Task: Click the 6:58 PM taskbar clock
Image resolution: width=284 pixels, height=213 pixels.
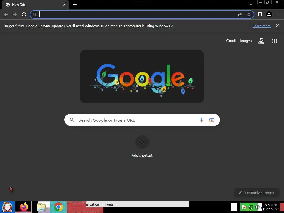Action: pos(271,207)
